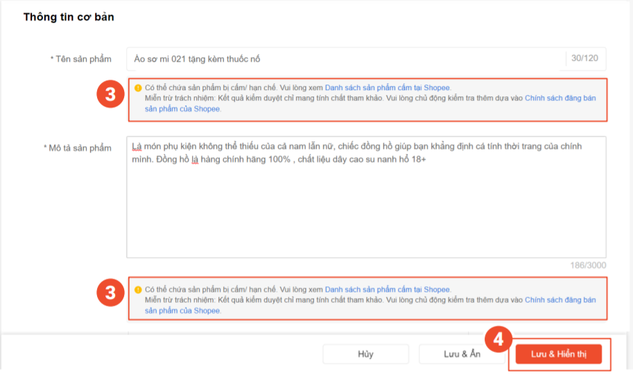Click numbered marker 3 beside description warning
633x377 pixels.
coord(110,293)
